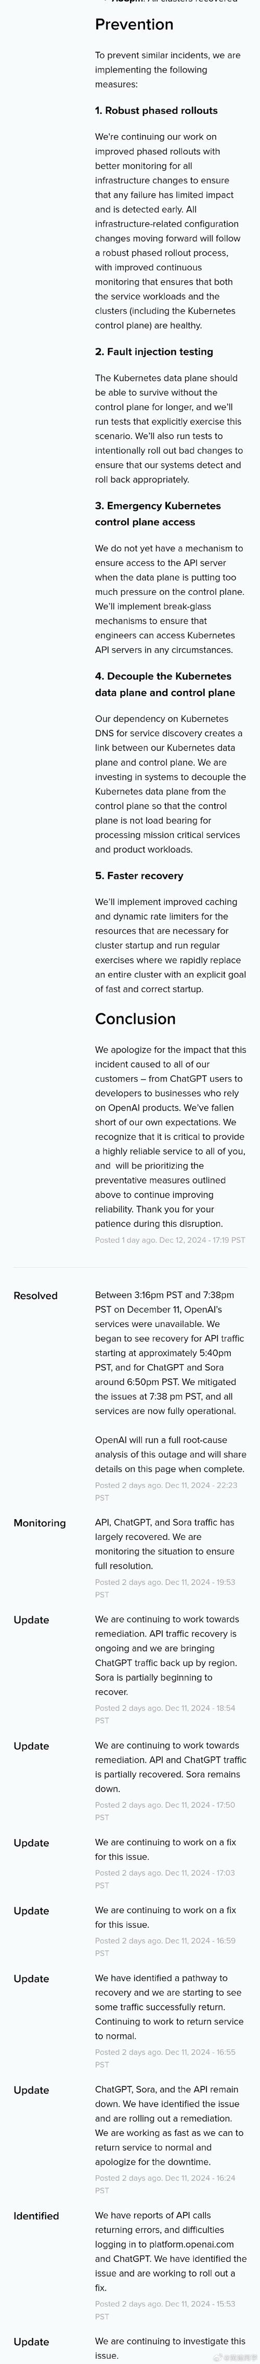Click the '5. Faster recovery' heading

pos(139,876)
